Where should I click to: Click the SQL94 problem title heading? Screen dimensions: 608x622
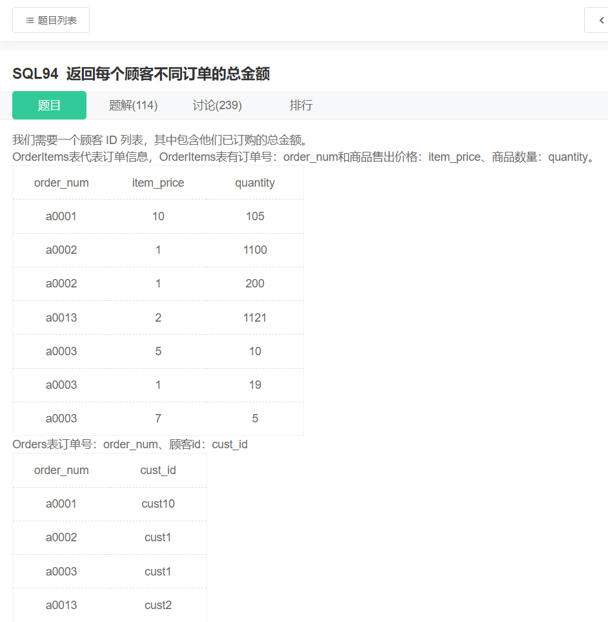click(x=141, y=74)
